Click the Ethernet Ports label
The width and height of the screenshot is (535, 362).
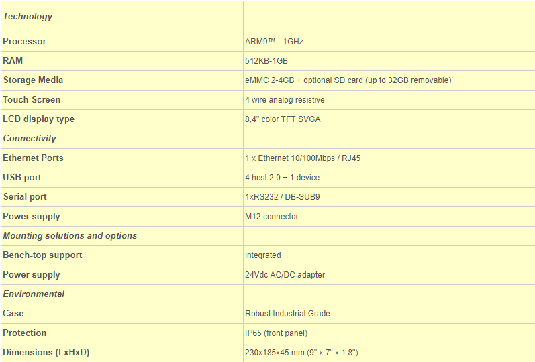point(33,158)
